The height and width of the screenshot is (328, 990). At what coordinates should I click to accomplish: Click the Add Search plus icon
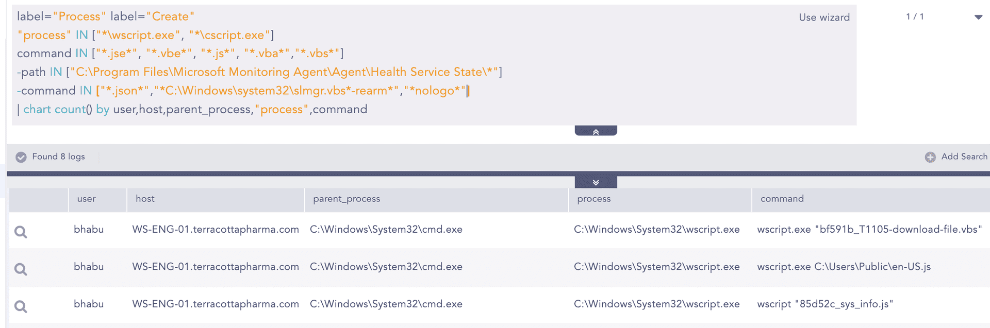(x=930, y=157)
